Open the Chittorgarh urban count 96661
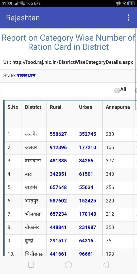Viewport: 137px width, 274px height. coord(86,254)
